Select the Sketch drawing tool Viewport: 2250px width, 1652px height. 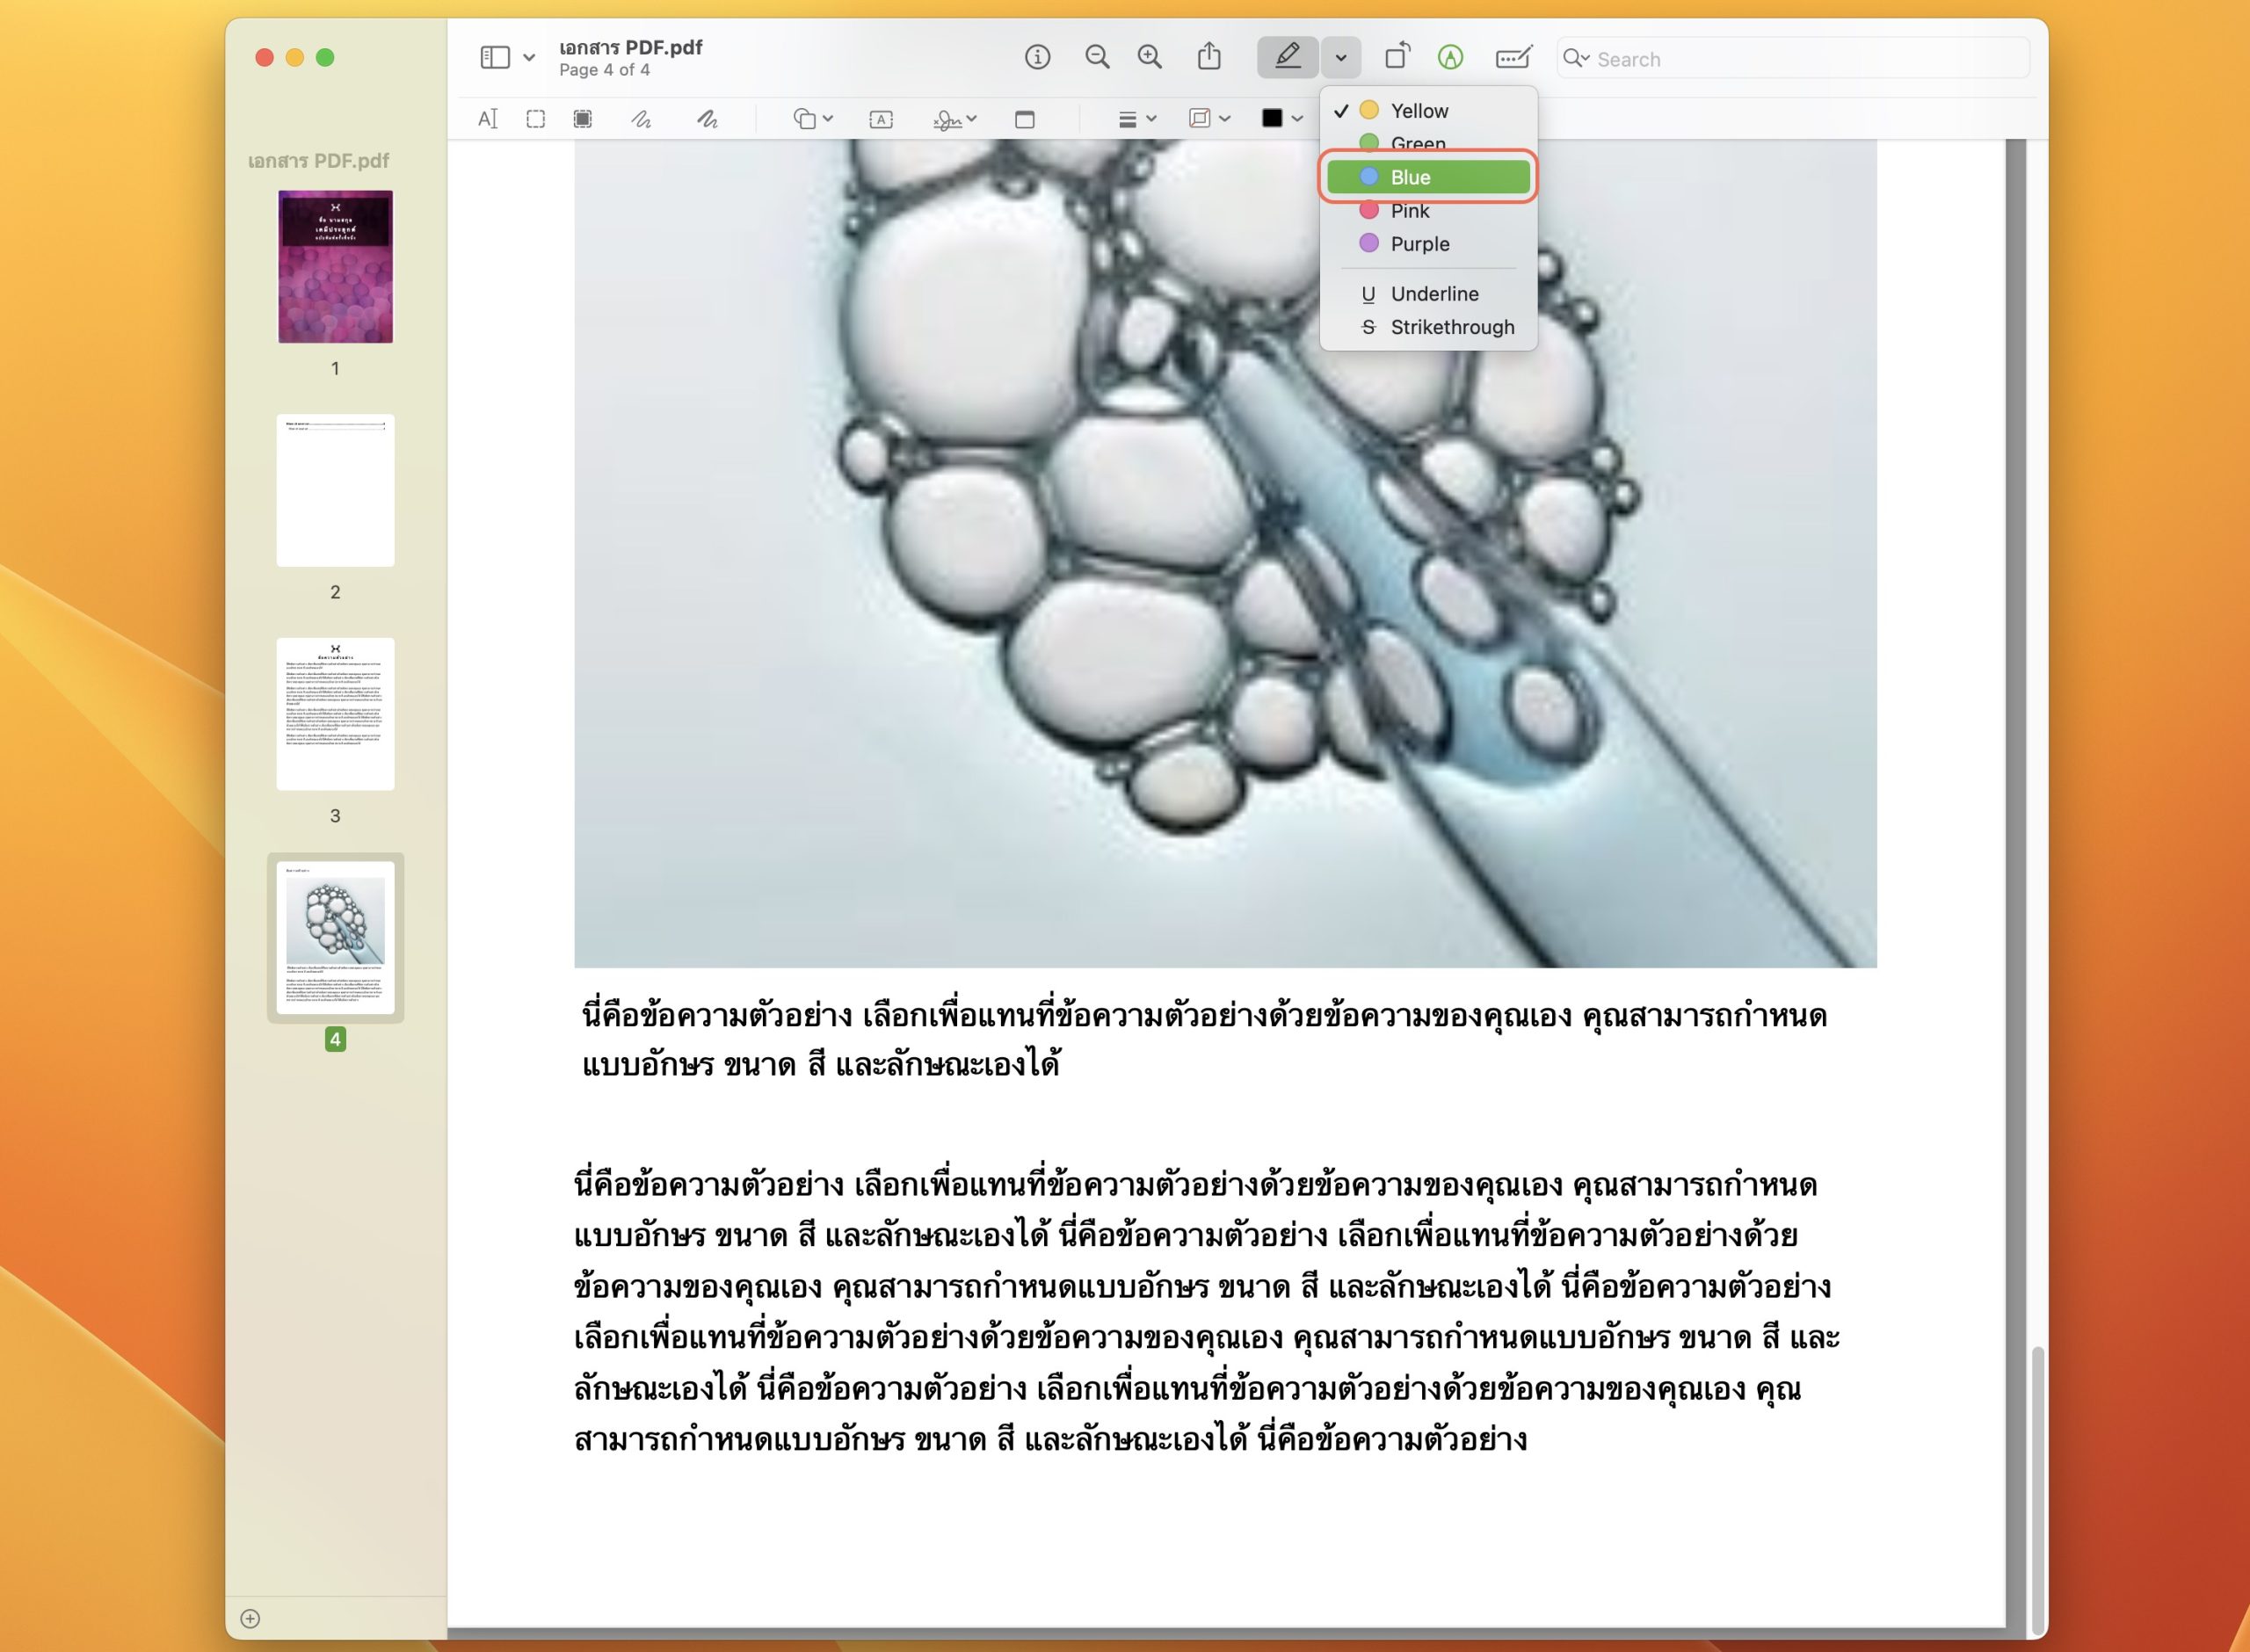point(641,119)
